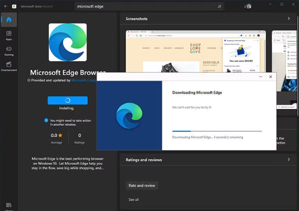Open the Apps section in sidebar
This screenshot has width=299, height=211.
pos(9,35)
